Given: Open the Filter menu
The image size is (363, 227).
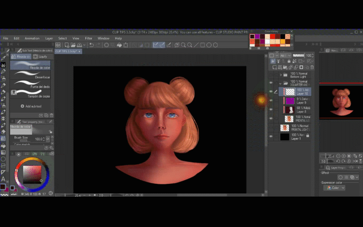Looking at the screenshot, I should [88, 39].
